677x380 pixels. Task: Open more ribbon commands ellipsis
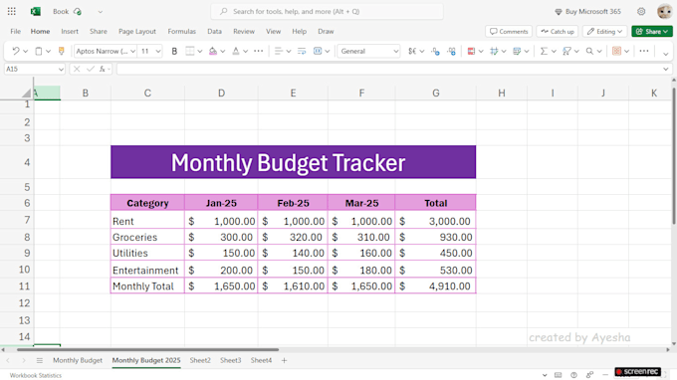click(644, 51)
